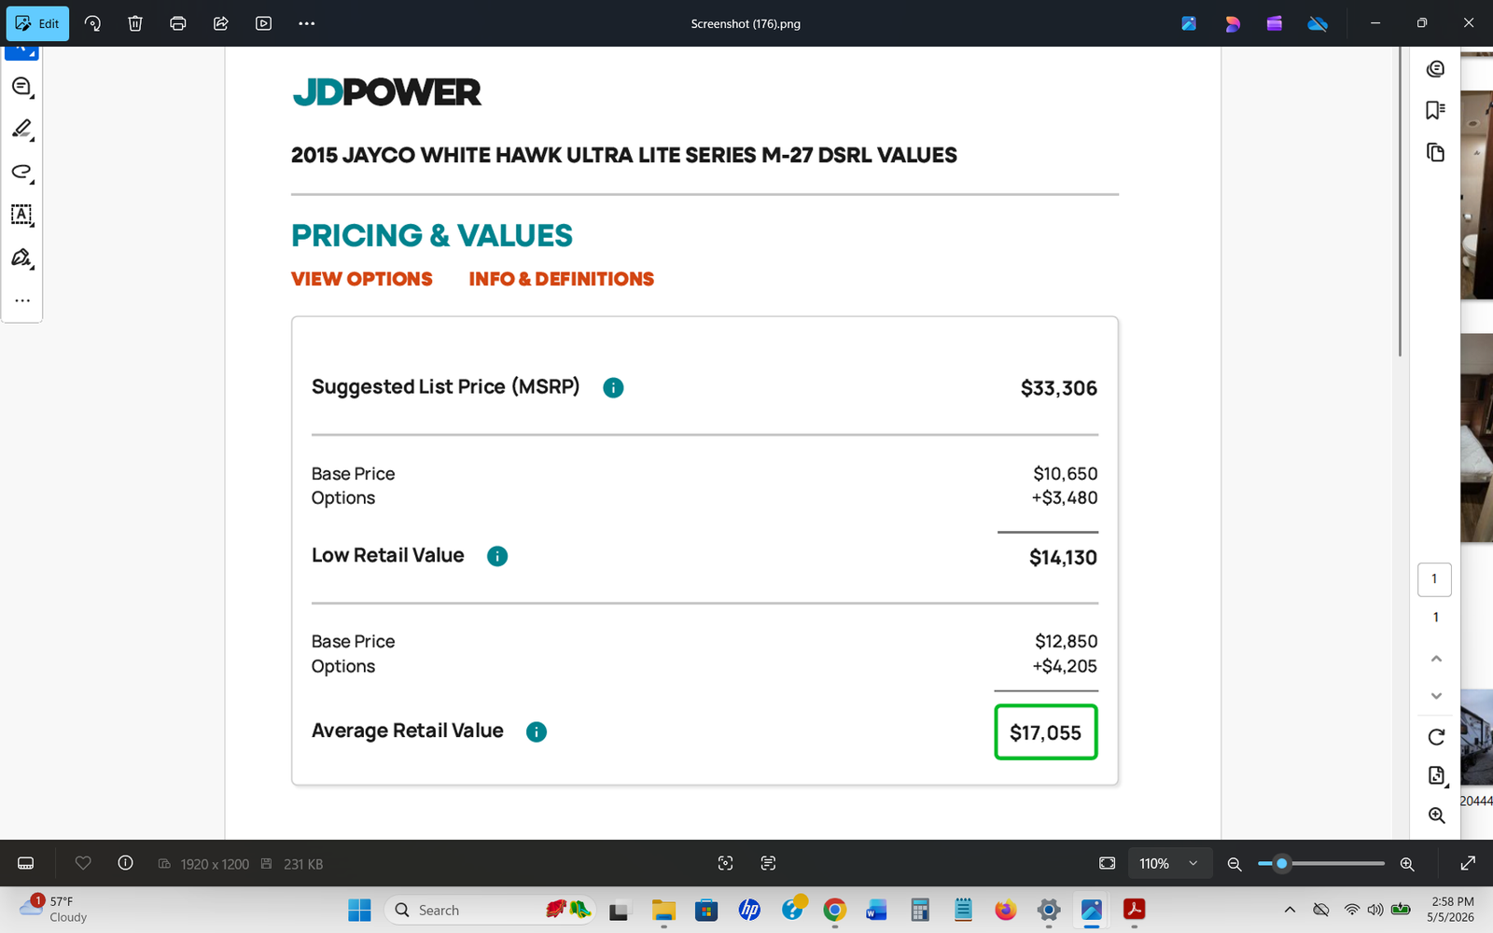Screen dimensions: 1493x933
Task: Share the image using the share icon
Action: (221, 23)
